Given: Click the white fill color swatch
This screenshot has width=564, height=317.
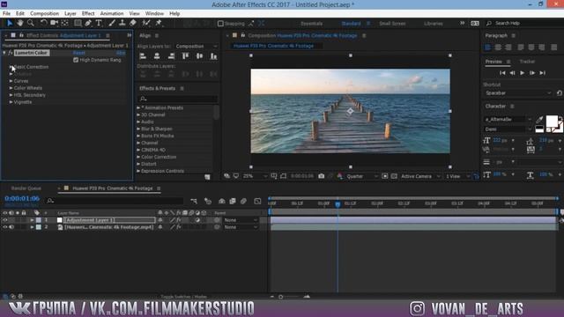Looking at the screenshot, I should tap(552, 122).
